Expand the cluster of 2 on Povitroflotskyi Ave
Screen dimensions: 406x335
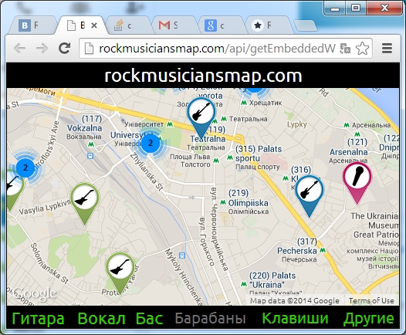point(25,167)
